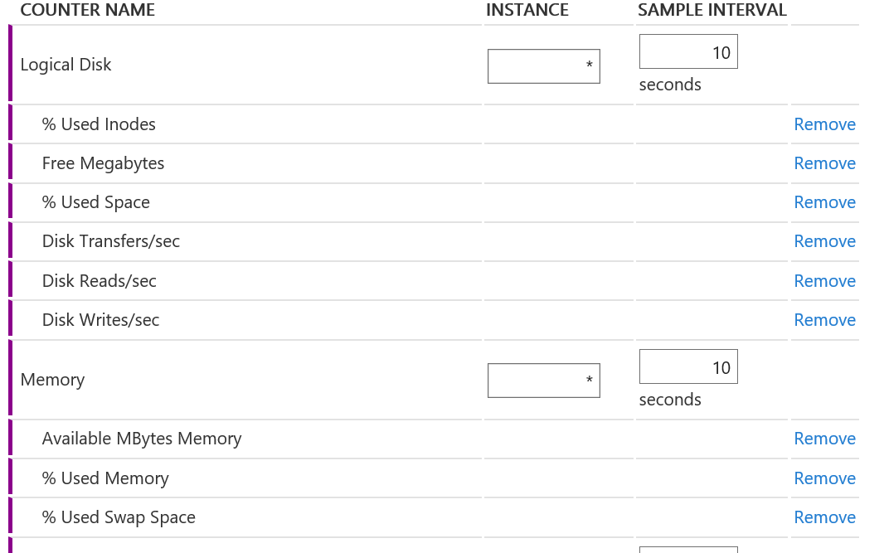Image resolution: width=884 pixels, height=553 pixels.
Task: Click the Instance column header
Action: [527, 10]
